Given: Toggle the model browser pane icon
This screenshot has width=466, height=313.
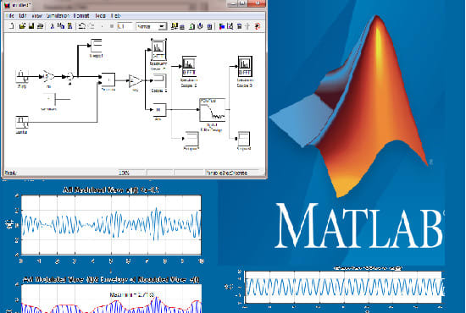Looking at the screenshot, I should pyautogui.click(x=239, y=27).
